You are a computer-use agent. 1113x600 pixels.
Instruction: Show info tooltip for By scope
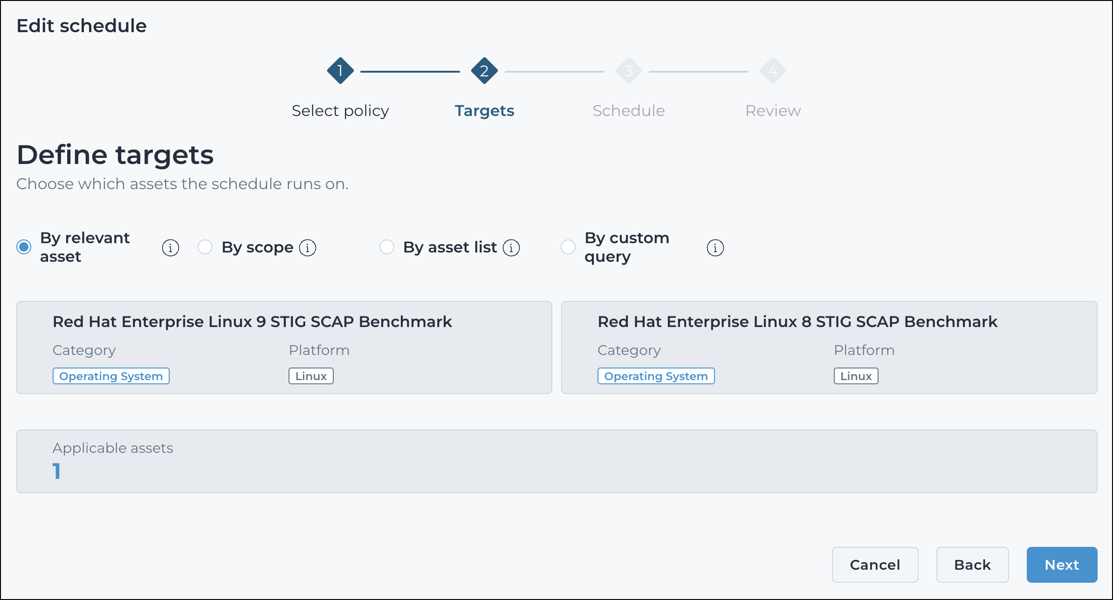point(308,248)
